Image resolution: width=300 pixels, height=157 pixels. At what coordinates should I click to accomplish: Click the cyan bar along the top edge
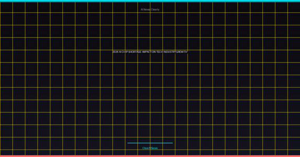point(150,1)
